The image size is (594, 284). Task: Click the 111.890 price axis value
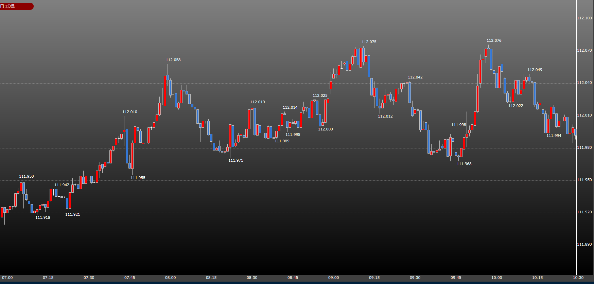[x=584, y=244]
